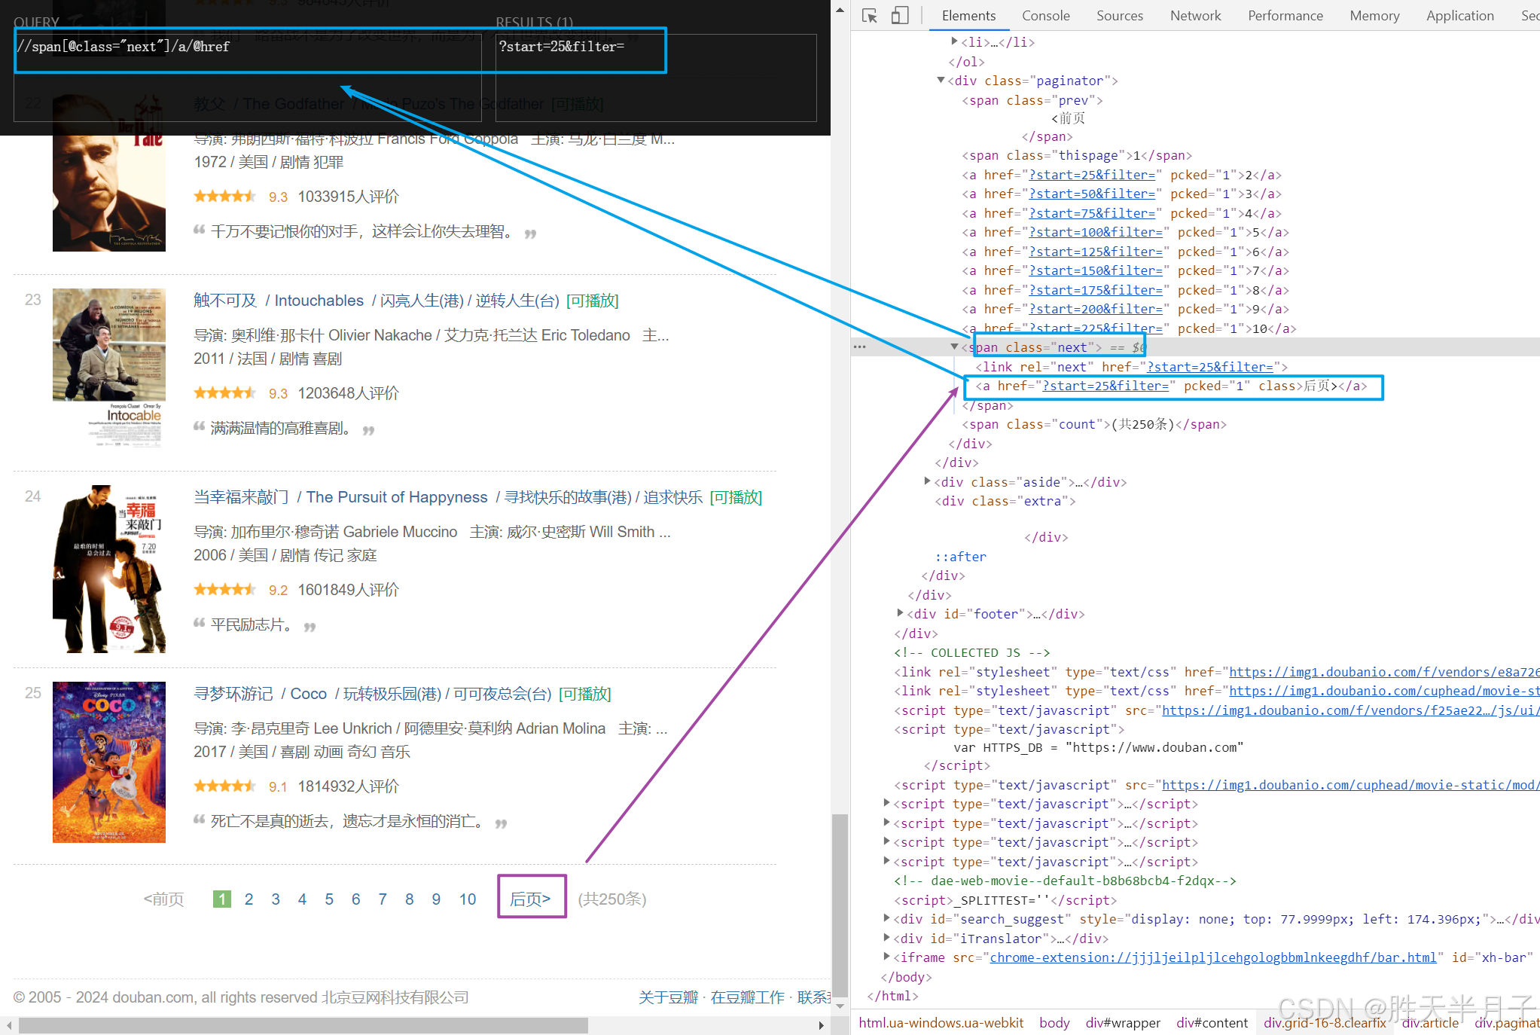
Task: Expand the div id search_suggest node
Action: tap(886, 918)
